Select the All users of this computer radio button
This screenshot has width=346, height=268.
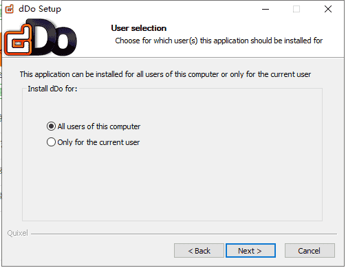tap(51, 126)
